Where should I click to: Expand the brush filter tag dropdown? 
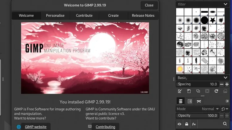tap(225, 4)
